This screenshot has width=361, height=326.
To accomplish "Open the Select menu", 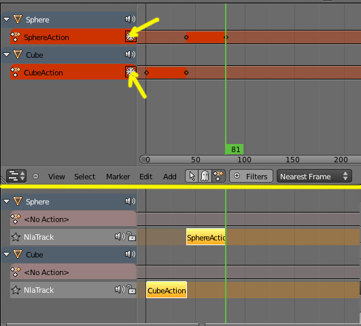I will tap(84, 177).
